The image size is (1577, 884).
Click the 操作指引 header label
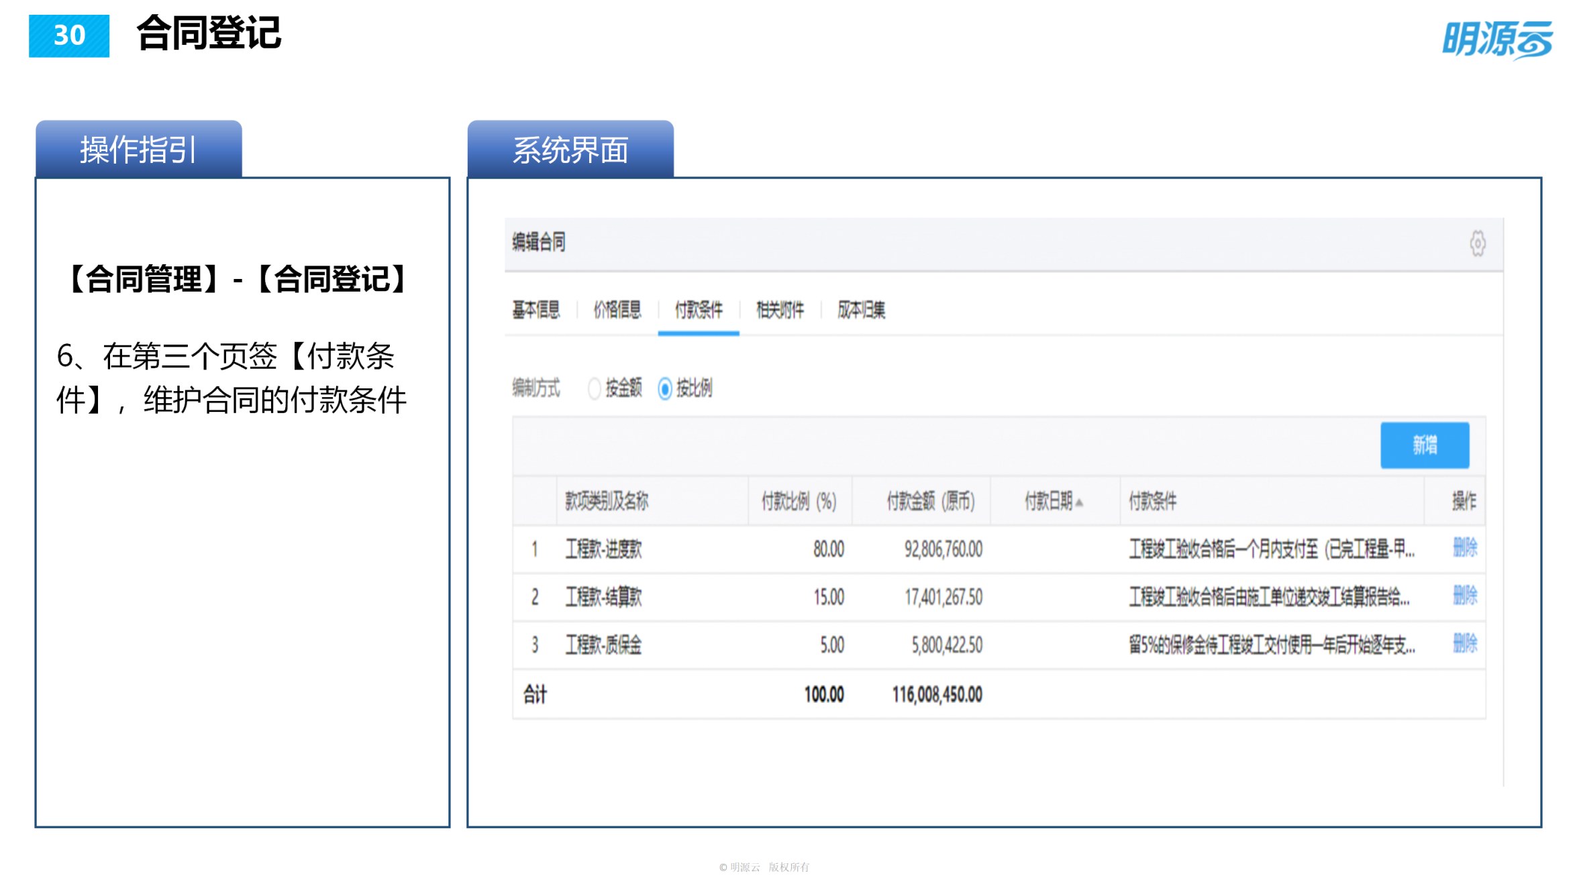coord(137,149)
